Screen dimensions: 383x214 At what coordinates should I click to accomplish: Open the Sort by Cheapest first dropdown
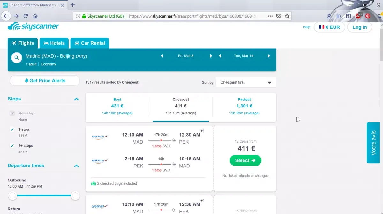245,82
